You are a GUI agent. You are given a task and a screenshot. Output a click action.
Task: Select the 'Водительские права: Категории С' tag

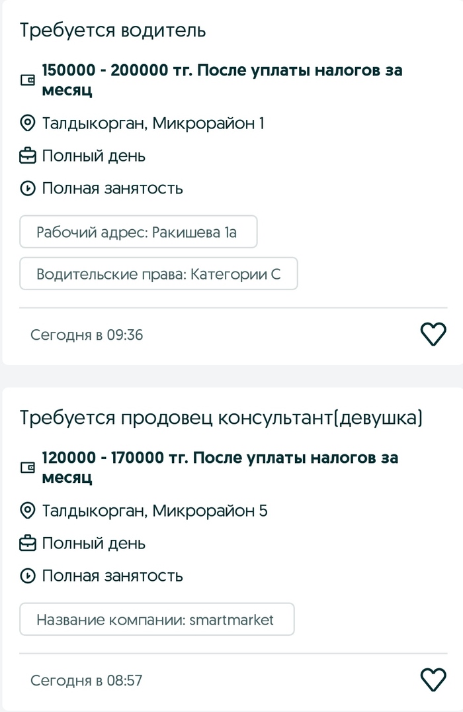[159, 274]
